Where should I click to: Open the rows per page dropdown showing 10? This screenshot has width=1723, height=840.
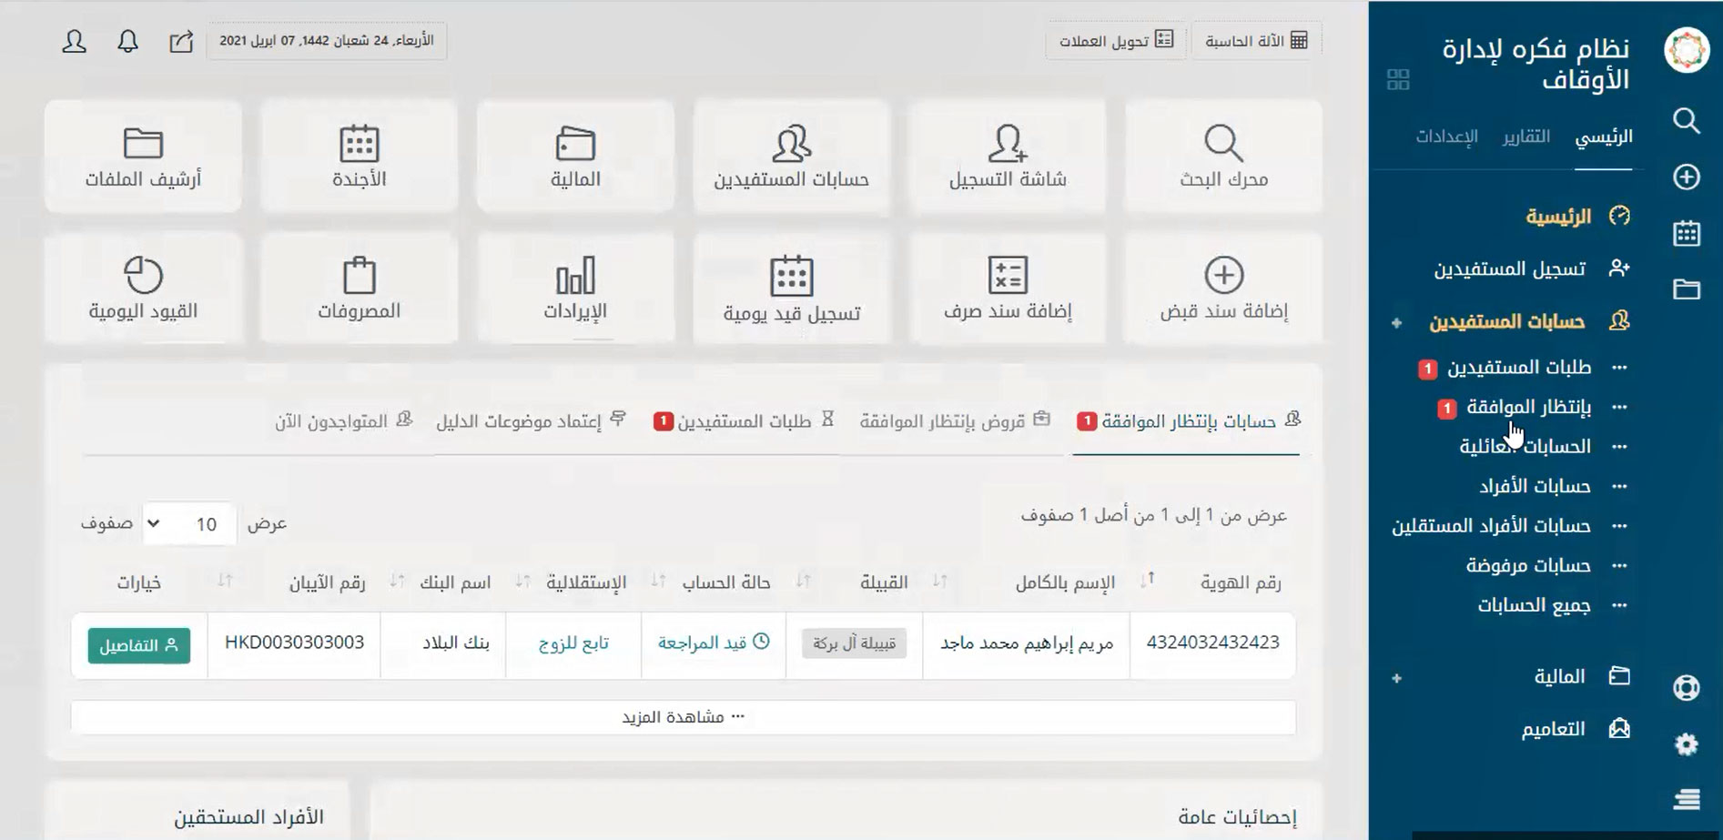pos(189,524)
